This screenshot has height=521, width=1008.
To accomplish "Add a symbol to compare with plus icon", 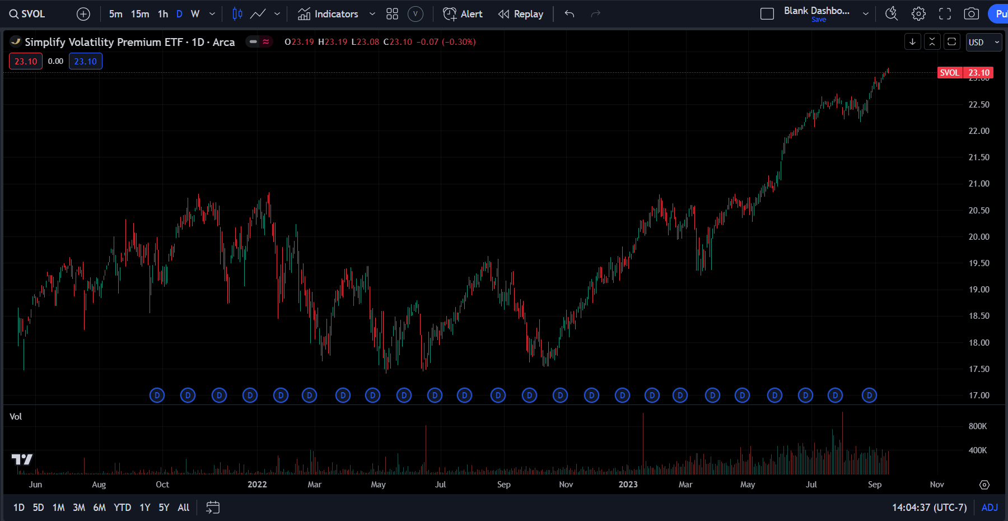I will pos(83,14).
